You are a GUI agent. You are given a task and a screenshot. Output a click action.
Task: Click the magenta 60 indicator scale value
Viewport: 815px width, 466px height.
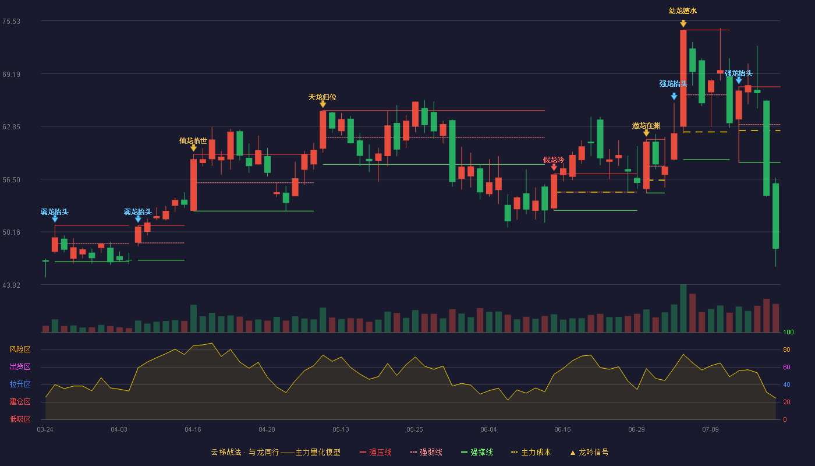pos(786,367)
